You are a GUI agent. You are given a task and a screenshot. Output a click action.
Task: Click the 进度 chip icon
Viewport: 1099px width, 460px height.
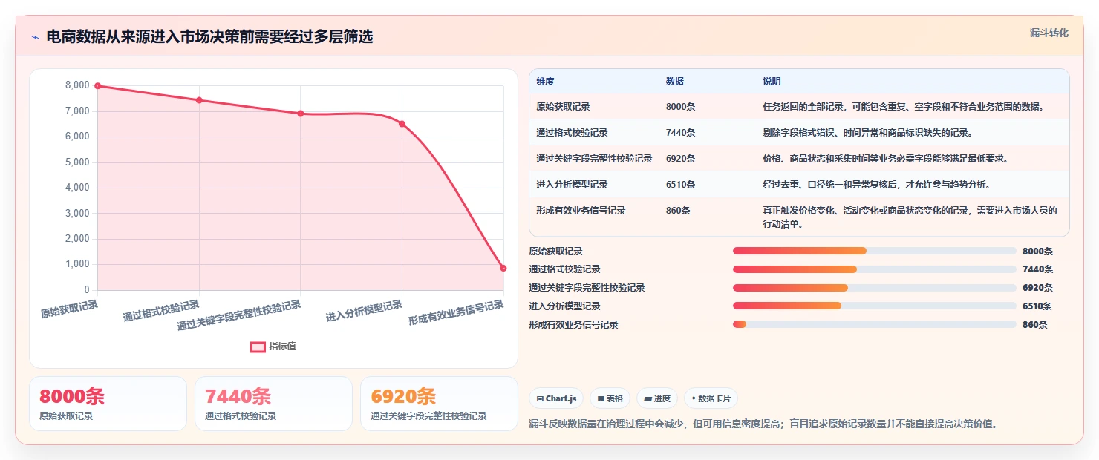pyautogui.click(x=648, y=398)
